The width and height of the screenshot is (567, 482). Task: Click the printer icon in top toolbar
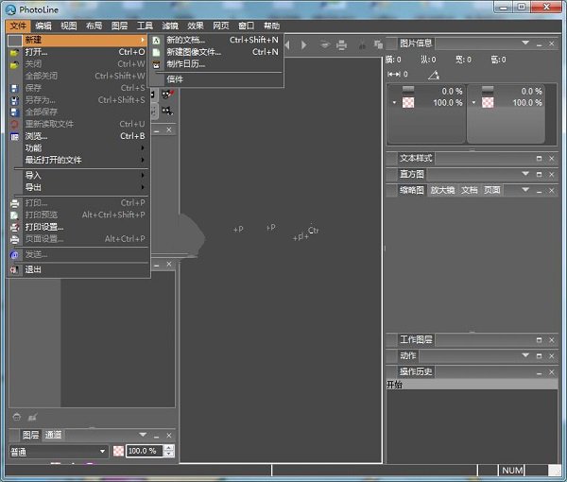pyautogui.click(x=341, y=44)
